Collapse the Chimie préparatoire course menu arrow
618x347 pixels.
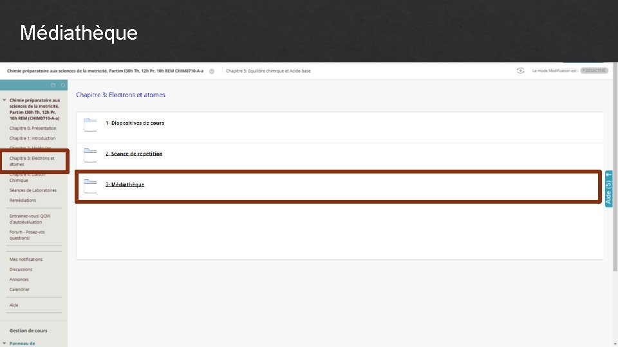pos(5,100)
